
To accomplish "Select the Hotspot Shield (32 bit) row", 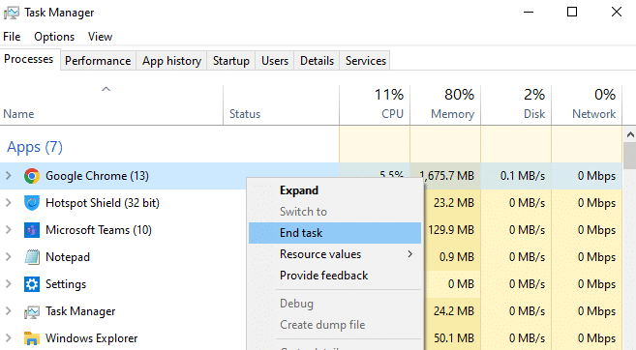I will (103, 203).
